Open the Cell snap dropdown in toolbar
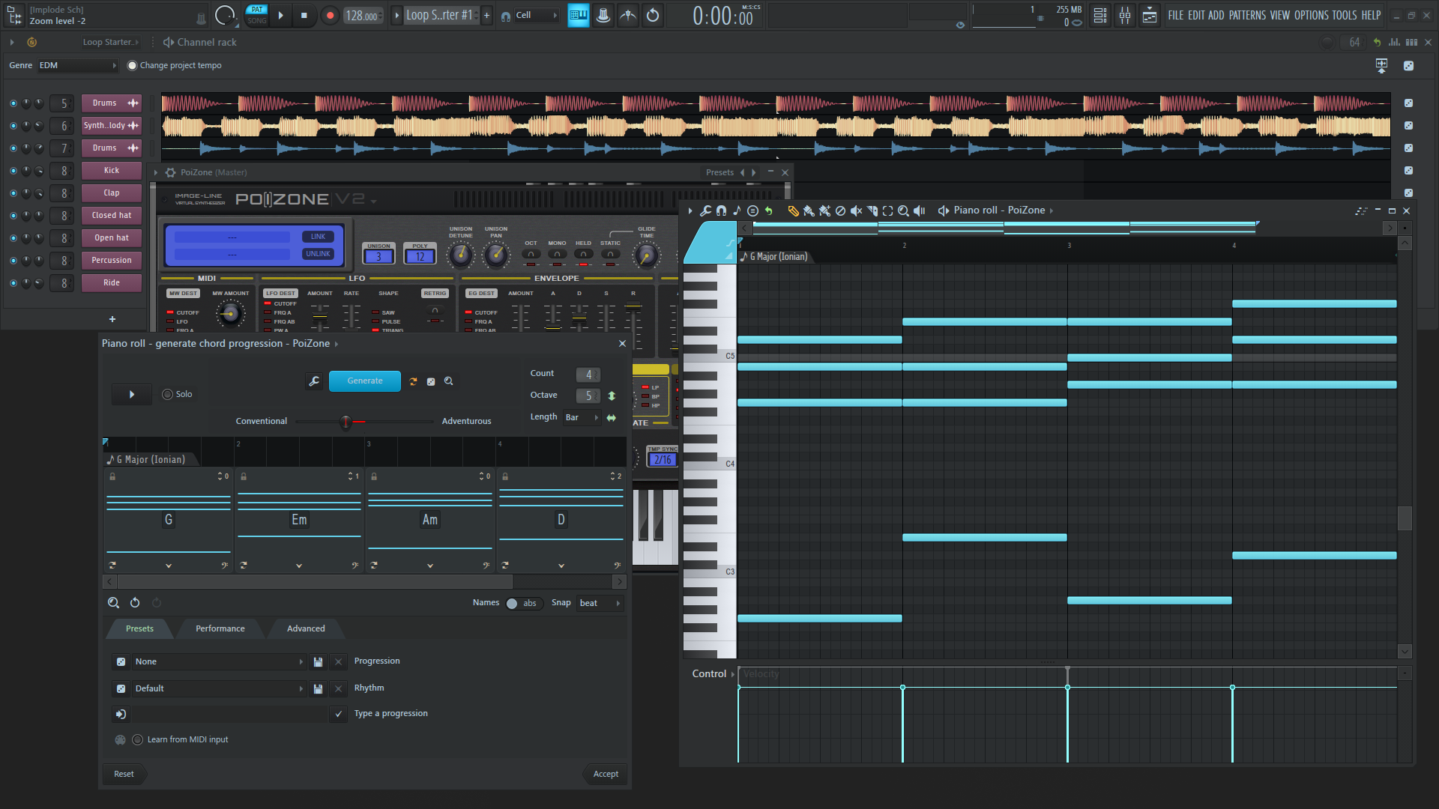This screenshot has width=1439, height=809. coord(536,15)
